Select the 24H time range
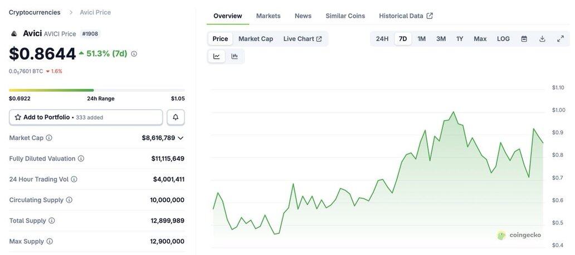Screen dimensions: 575x255 [x=382, y=39]
